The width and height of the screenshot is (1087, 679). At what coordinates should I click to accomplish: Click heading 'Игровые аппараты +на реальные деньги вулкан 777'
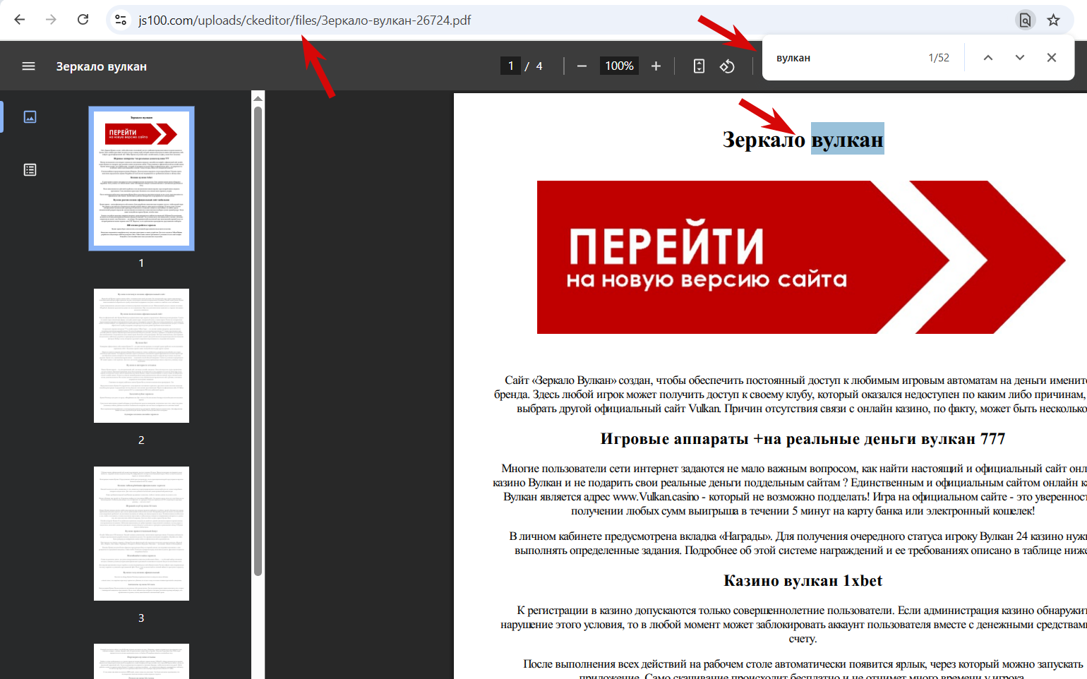coord(803,439)
